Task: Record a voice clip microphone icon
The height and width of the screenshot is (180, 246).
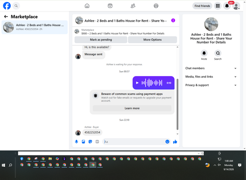Action: [76, 142]
